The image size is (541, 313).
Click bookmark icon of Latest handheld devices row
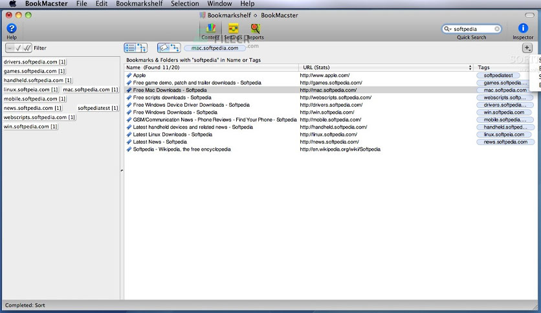(129, 127)
